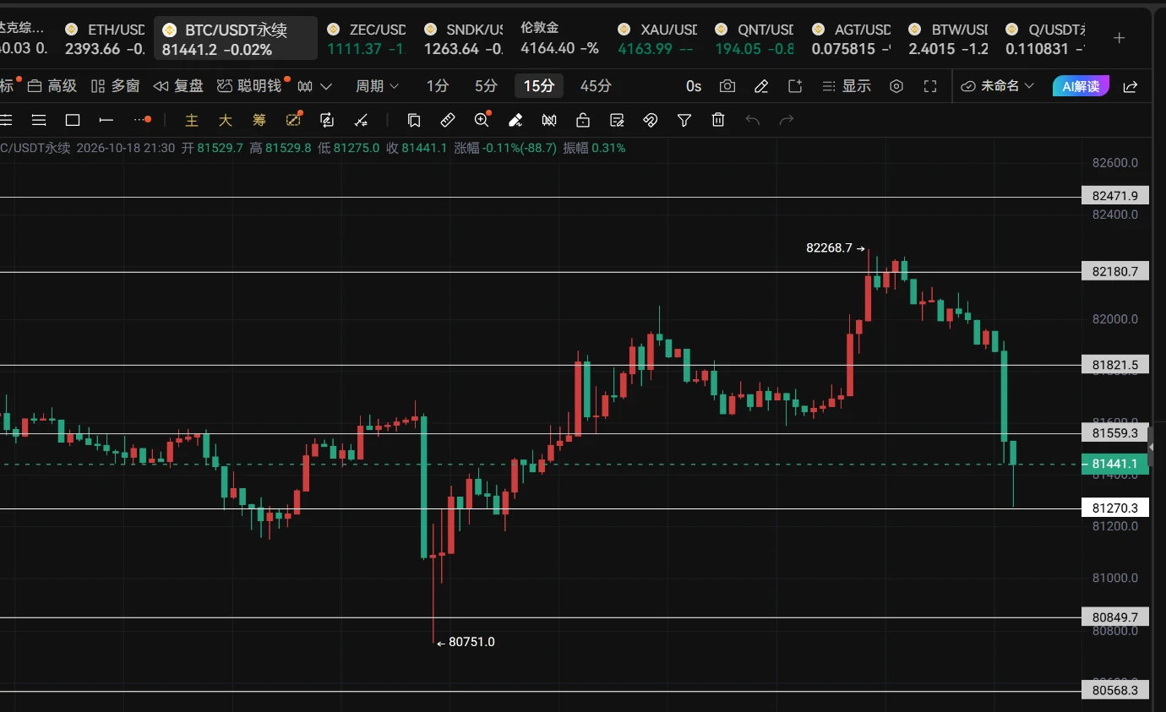Screen dimensions: 1166x712
Task: Click the share arrow icon
Action: 1131,86
